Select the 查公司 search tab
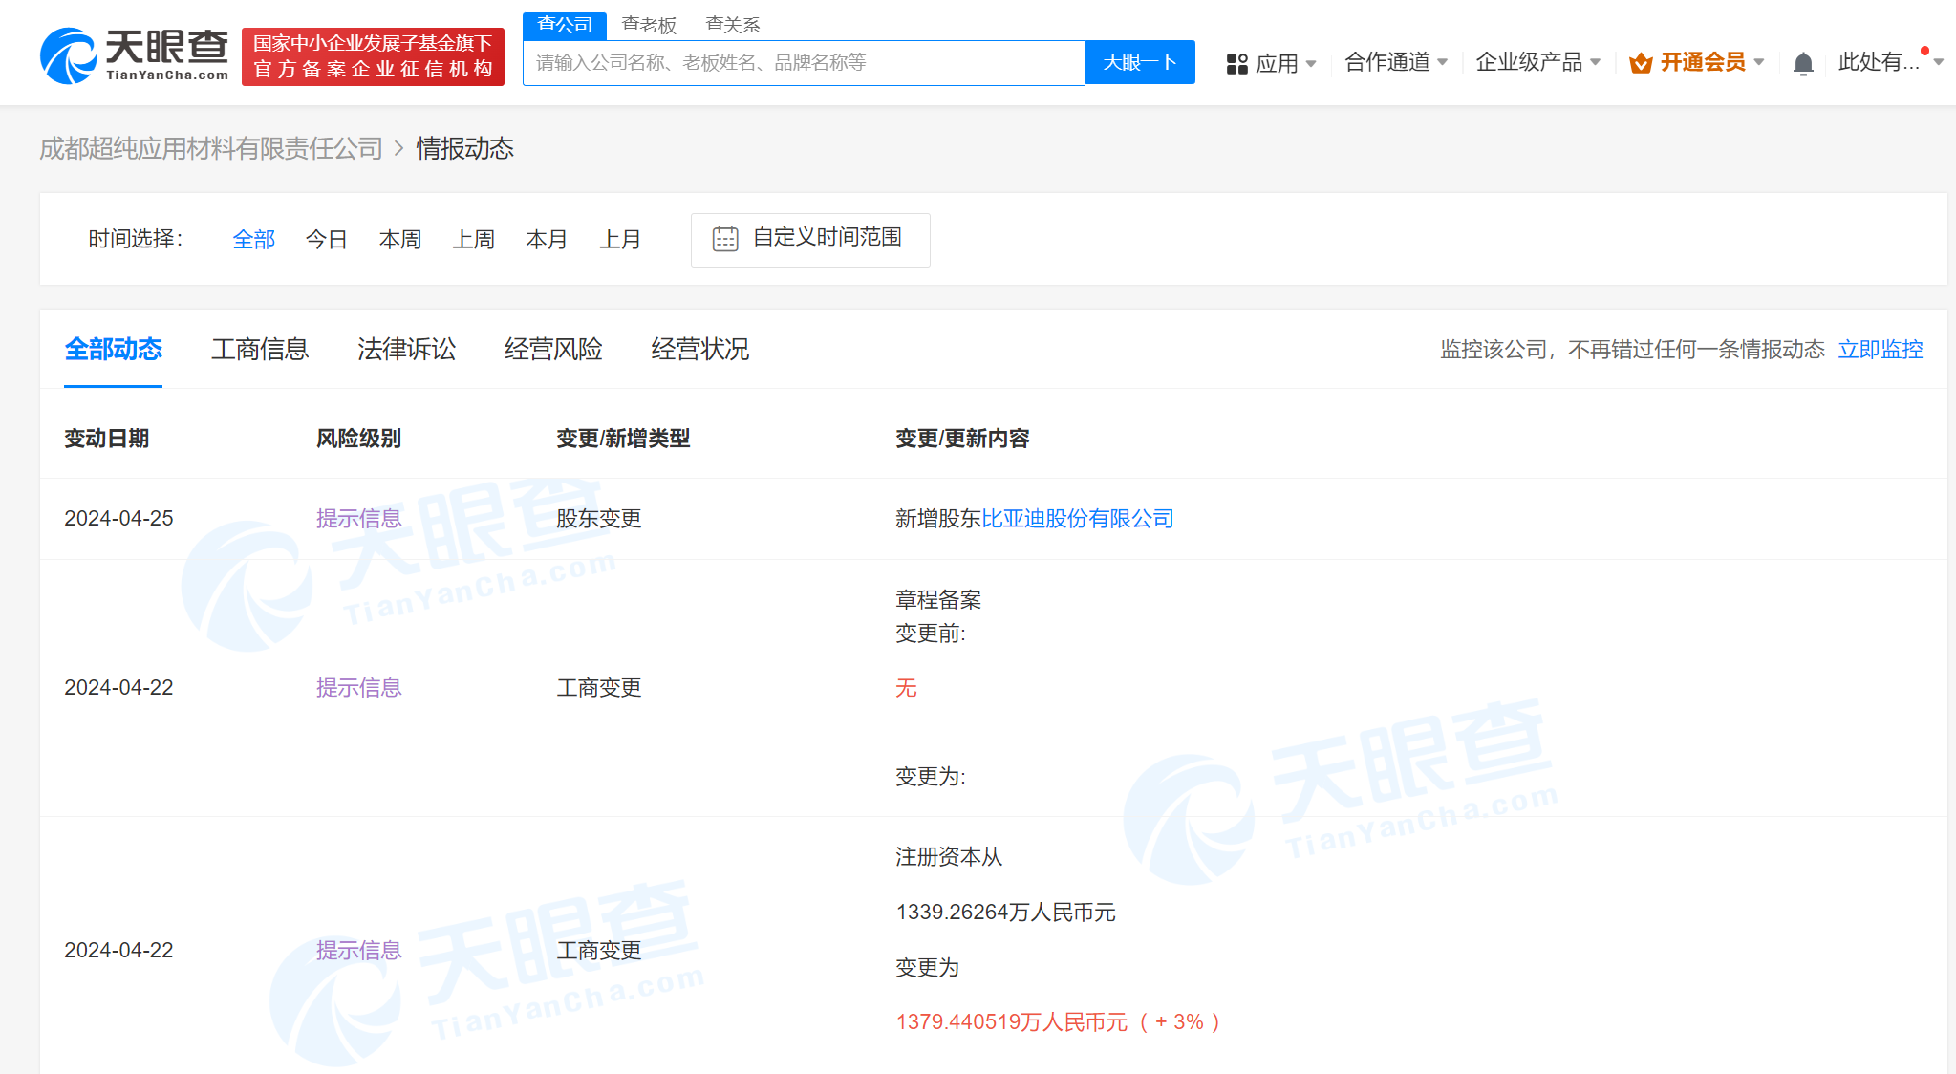Image resolution: width=1956 pixels, height=1074 pixels. [565, 25]
